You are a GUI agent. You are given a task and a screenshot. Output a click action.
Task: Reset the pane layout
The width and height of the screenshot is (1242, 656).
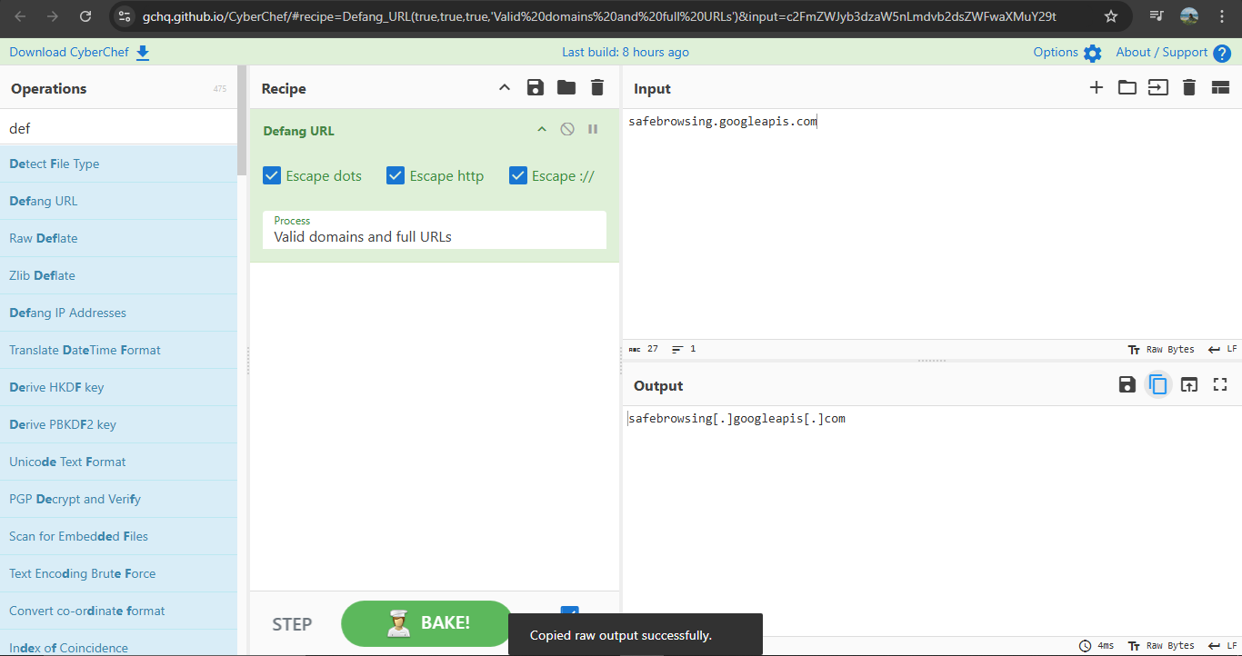pyautogui.click(x=1220, y=88)
